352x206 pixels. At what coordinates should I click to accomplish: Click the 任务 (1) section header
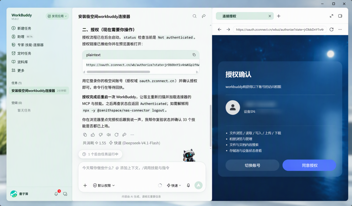pos(17,83)
